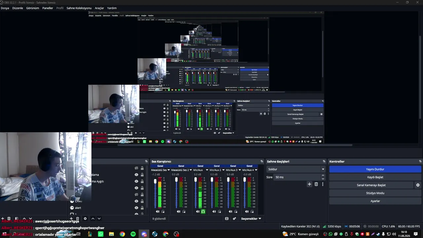Open Mic/Aux 2 channel options dropdown
The height and width of the screenshot is (238, 423).
(x=223, y=170)
